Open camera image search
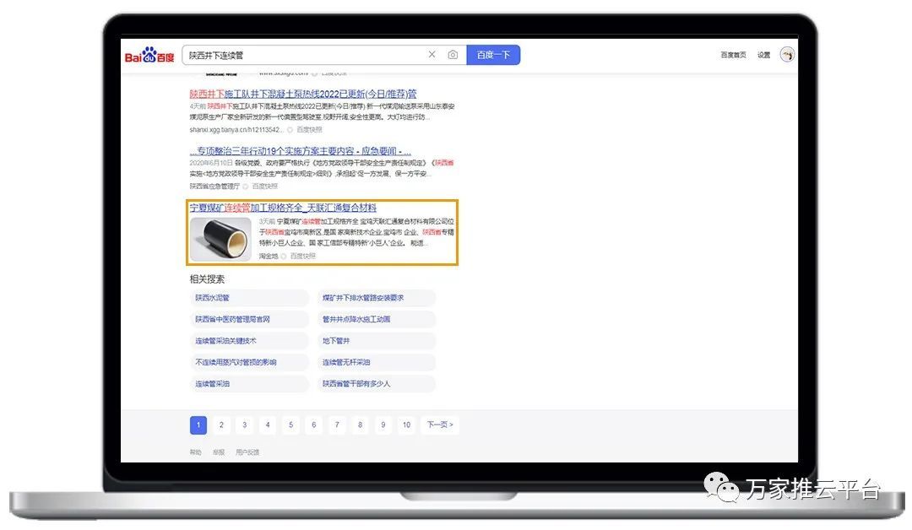 point(453,55)
